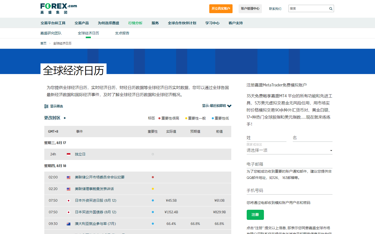Click yellow importance dot for 美联储理事鲍曼发表讲话
The image size is (375, 234).
coord(153,189)
